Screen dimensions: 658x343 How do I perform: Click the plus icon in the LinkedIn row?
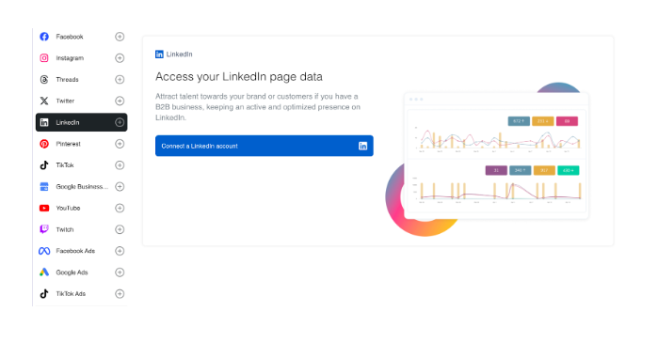click(120, 122)
